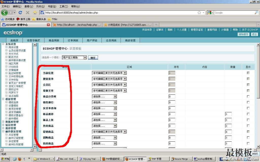Click the 清除缓存 button in header

pyautogui.click(x=243, y=34)
